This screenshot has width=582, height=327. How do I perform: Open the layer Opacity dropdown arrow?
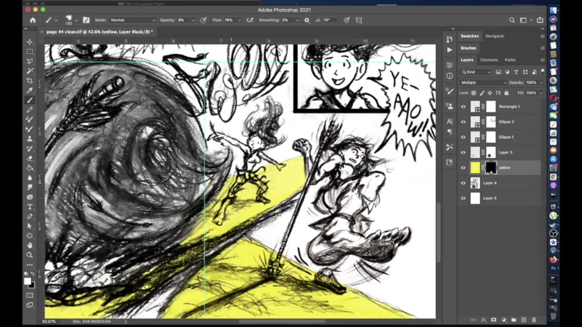click(541, 83)
